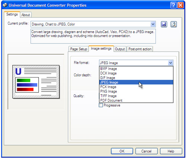Click the profile description text box
This screenshot has width=186, height=158.
[93, 36]
